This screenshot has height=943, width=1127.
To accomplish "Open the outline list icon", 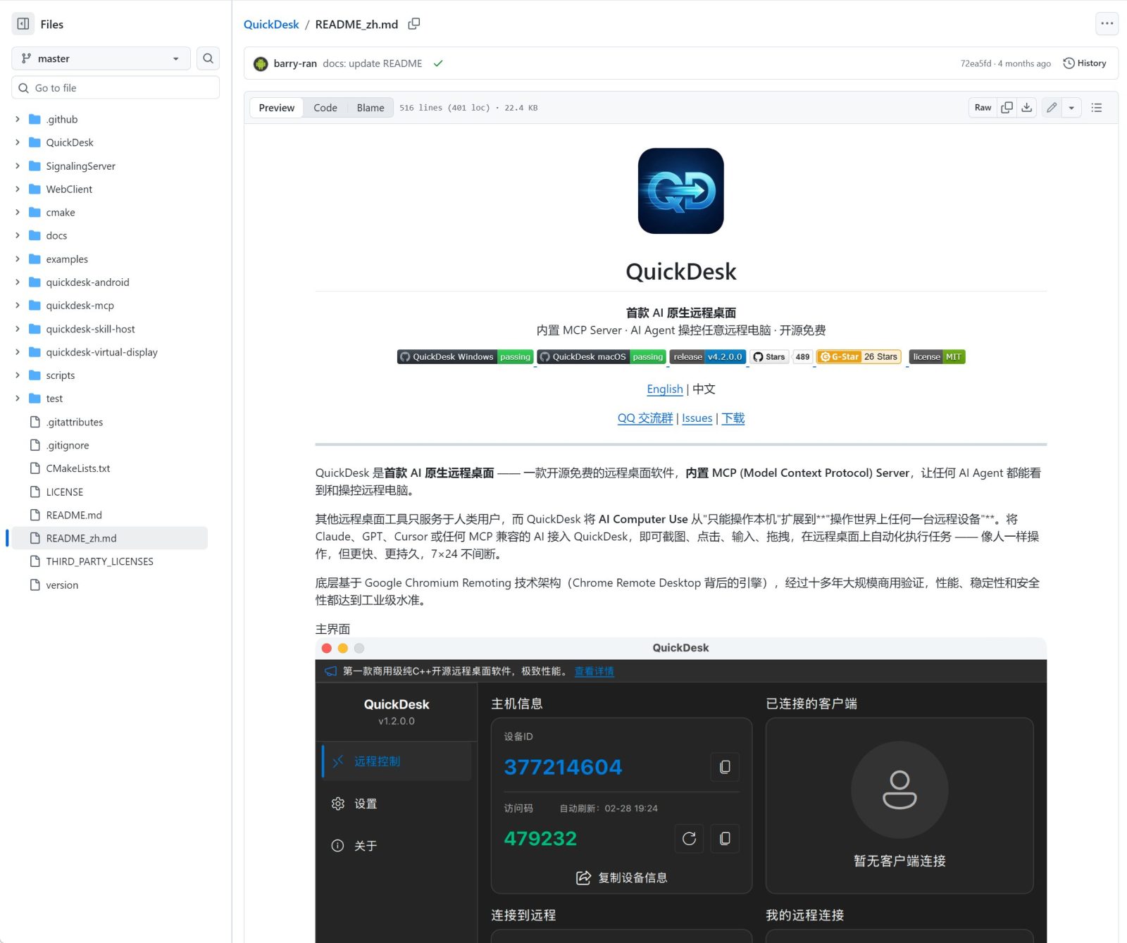I will tap(1097, 108).
